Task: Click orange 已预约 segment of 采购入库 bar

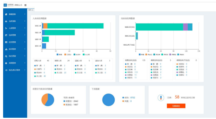Action: (x=45, y=26)
